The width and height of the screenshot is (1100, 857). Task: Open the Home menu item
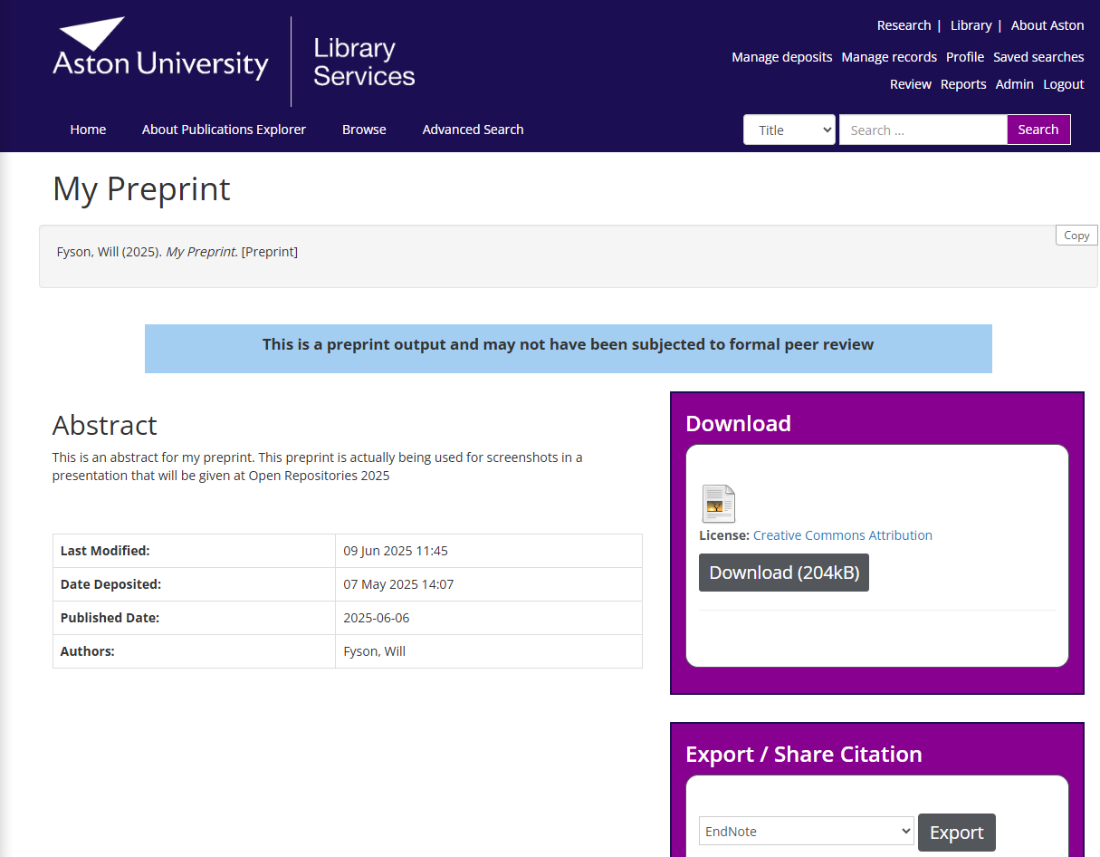[88, 130]
